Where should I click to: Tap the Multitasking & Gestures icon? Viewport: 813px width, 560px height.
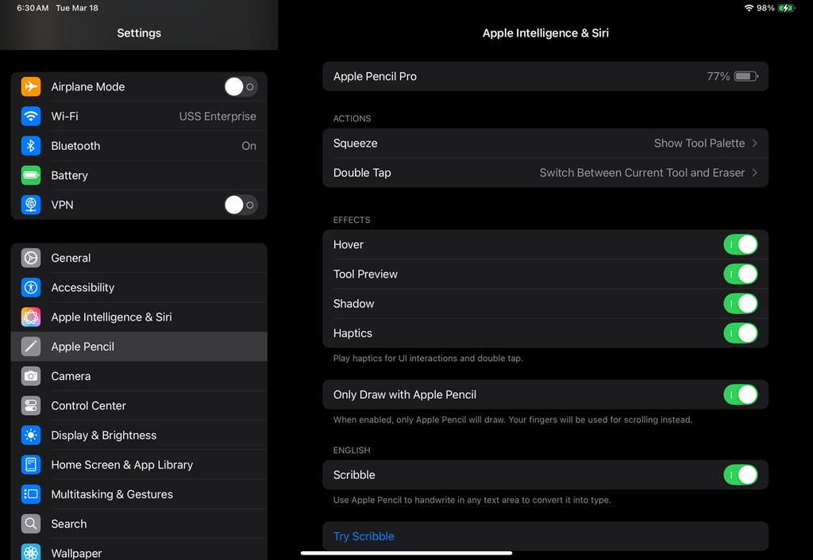click(x=31, y=494)
